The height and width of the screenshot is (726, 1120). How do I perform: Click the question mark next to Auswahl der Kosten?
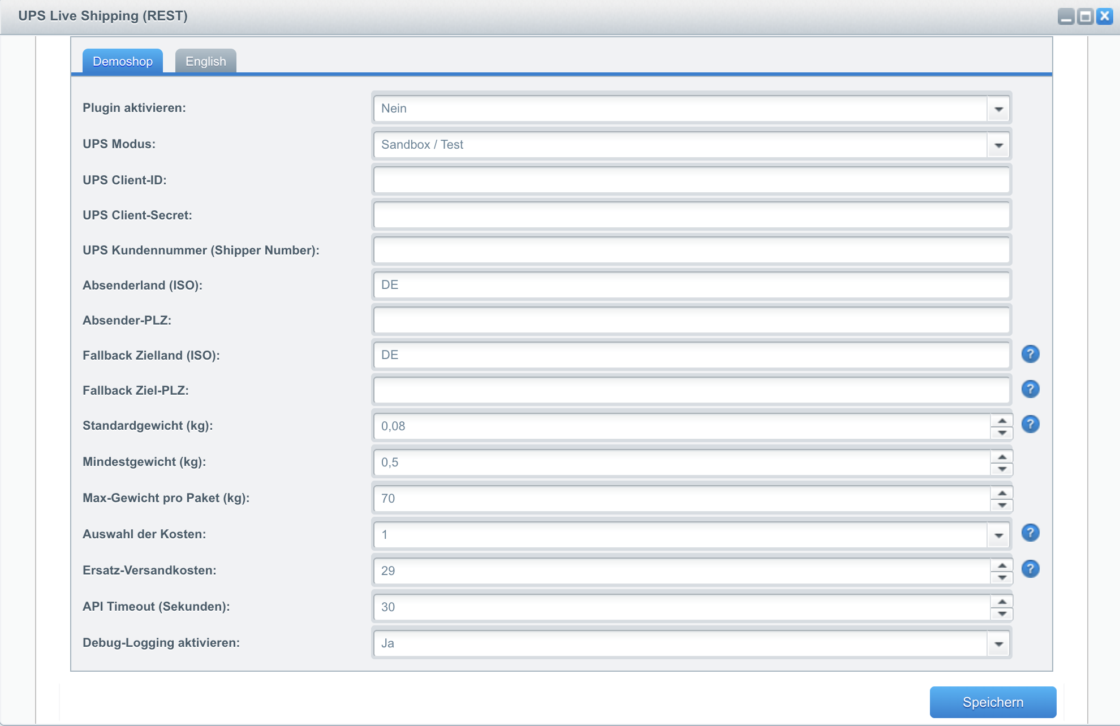[x=1031, y=533]
